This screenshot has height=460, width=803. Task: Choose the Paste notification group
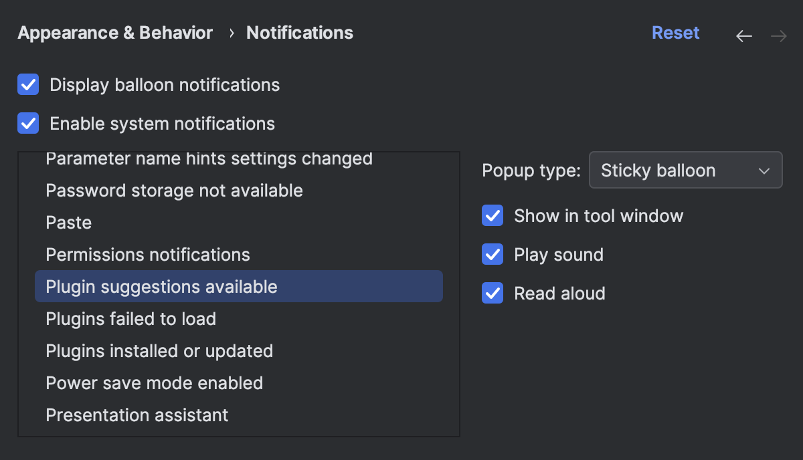click(68, 222)
